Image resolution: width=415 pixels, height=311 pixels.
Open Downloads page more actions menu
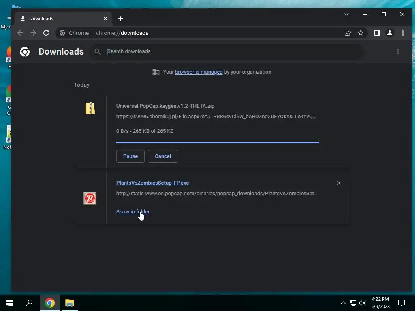coord(398,52)
